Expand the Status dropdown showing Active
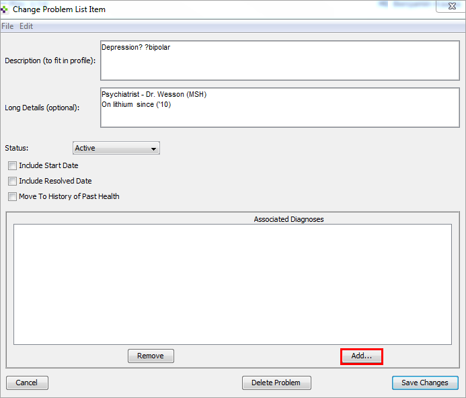Viewport: 466px width, 398px height. tap(116, 148)
